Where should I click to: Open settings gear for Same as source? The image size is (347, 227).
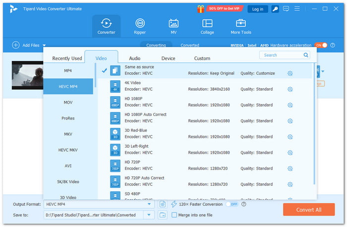pyautogui.click(x=290, y=73)
